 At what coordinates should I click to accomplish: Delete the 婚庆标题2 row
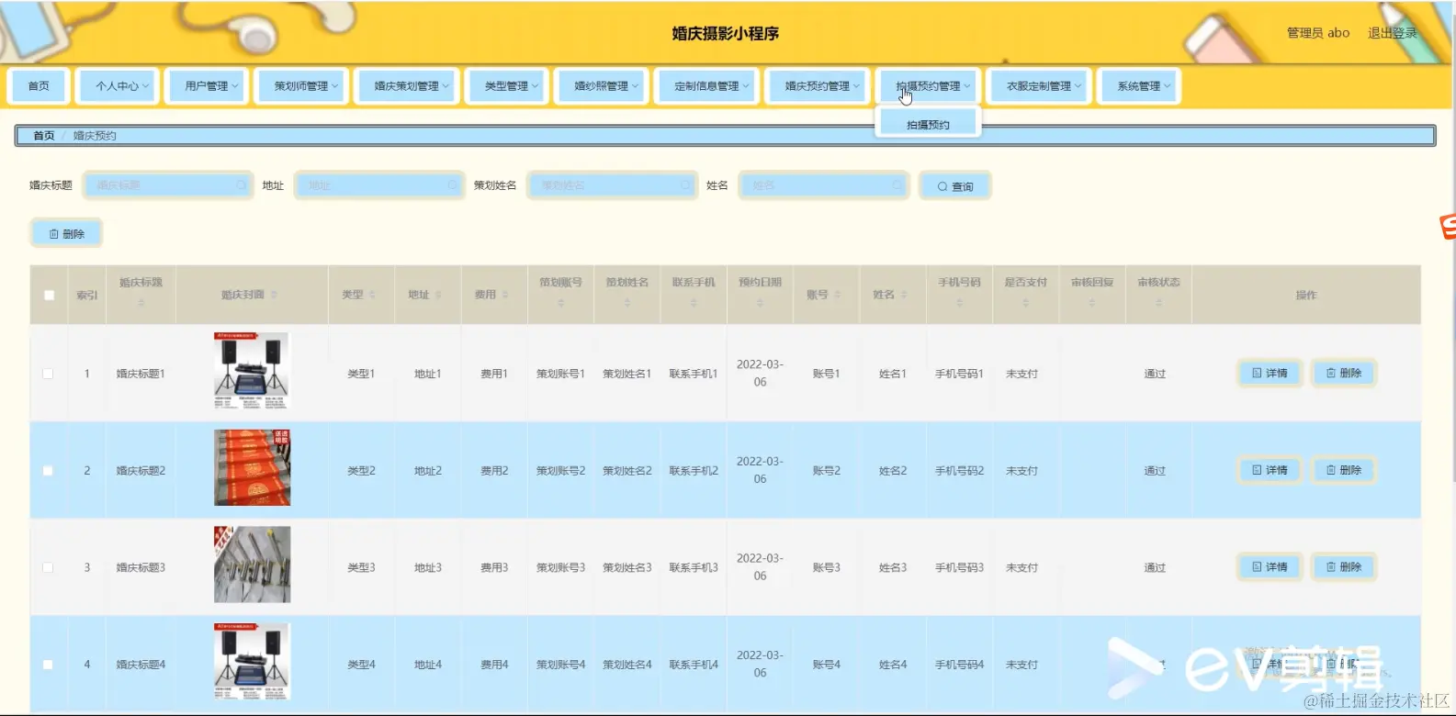pos(1343,470)
